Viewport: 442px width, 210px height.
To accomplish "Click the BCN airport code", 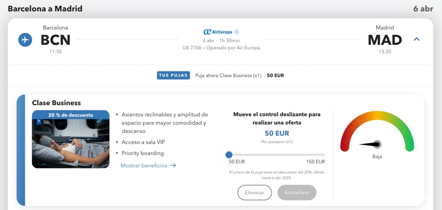I will [x=55, y=40].
